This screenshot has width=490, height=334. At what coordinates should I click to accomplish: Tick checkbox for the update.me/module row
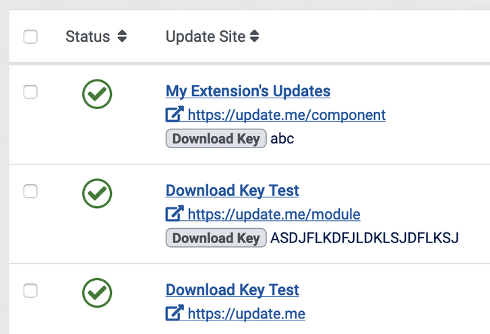[x=30, y=191]
